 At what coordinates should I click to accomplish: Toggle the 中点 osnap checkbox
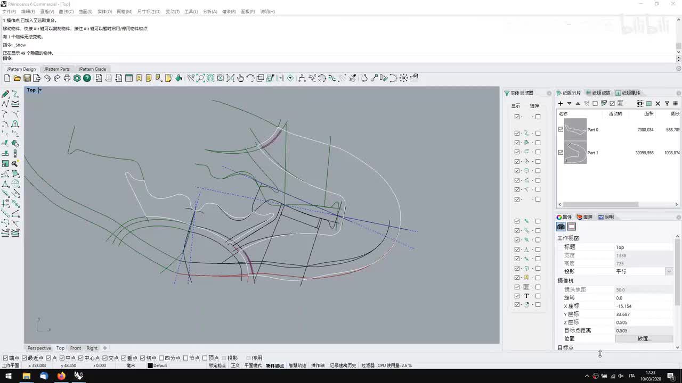click(x=62, y=358)
